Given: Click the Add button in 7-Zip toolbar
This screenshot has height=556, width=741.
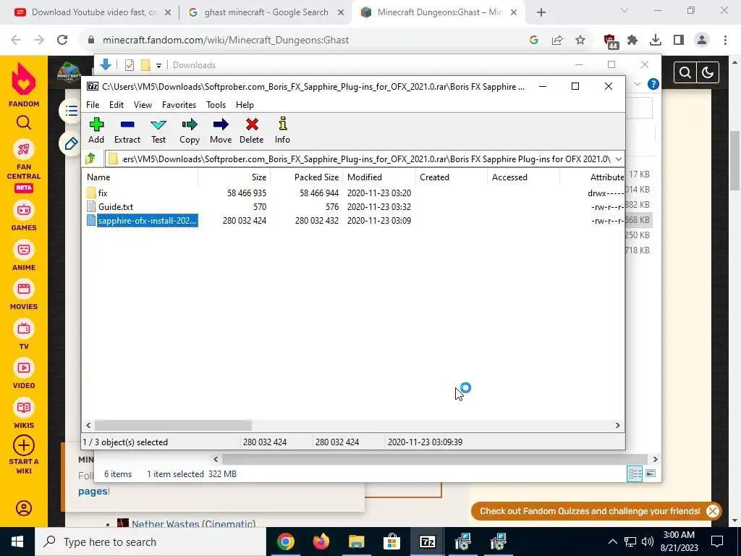Looking at the screenshot, I should pos(96,131).
